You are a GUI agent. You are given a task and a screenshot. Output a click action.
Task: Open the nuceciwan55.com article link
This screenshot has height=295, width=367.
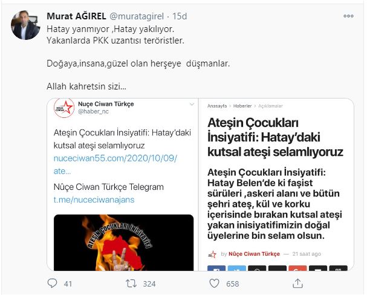[115, 164]
